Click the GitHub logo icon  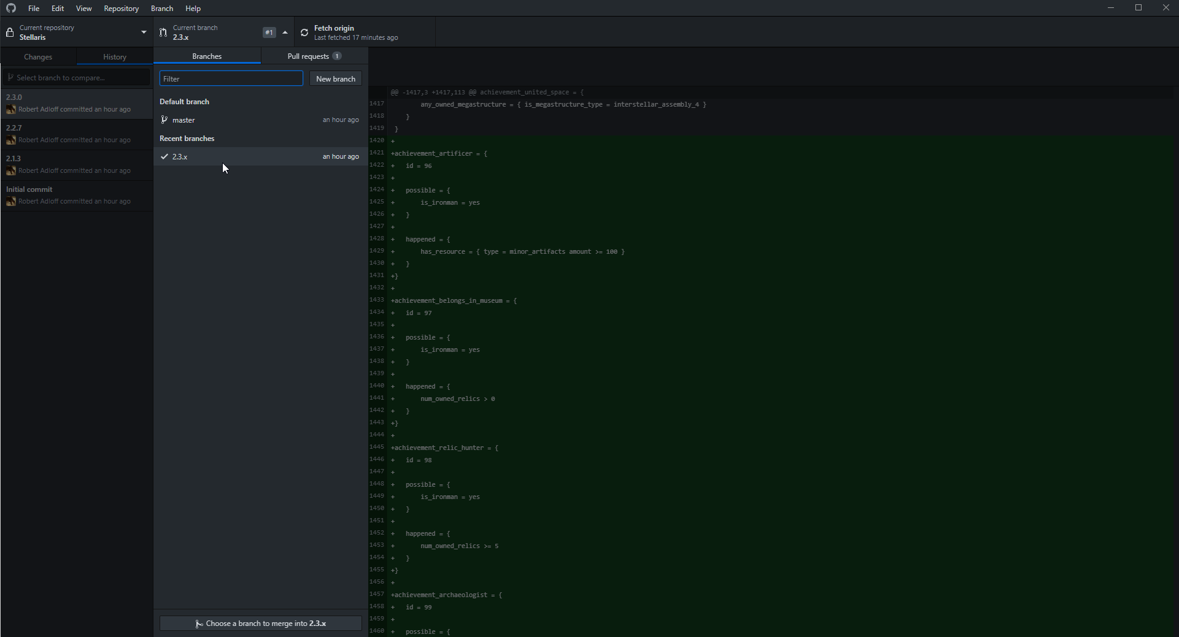pyautogui.click(x=11, y=9)
